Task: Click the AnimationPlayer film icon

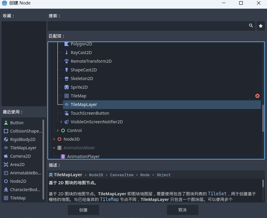Action: (x=63, y=156)
